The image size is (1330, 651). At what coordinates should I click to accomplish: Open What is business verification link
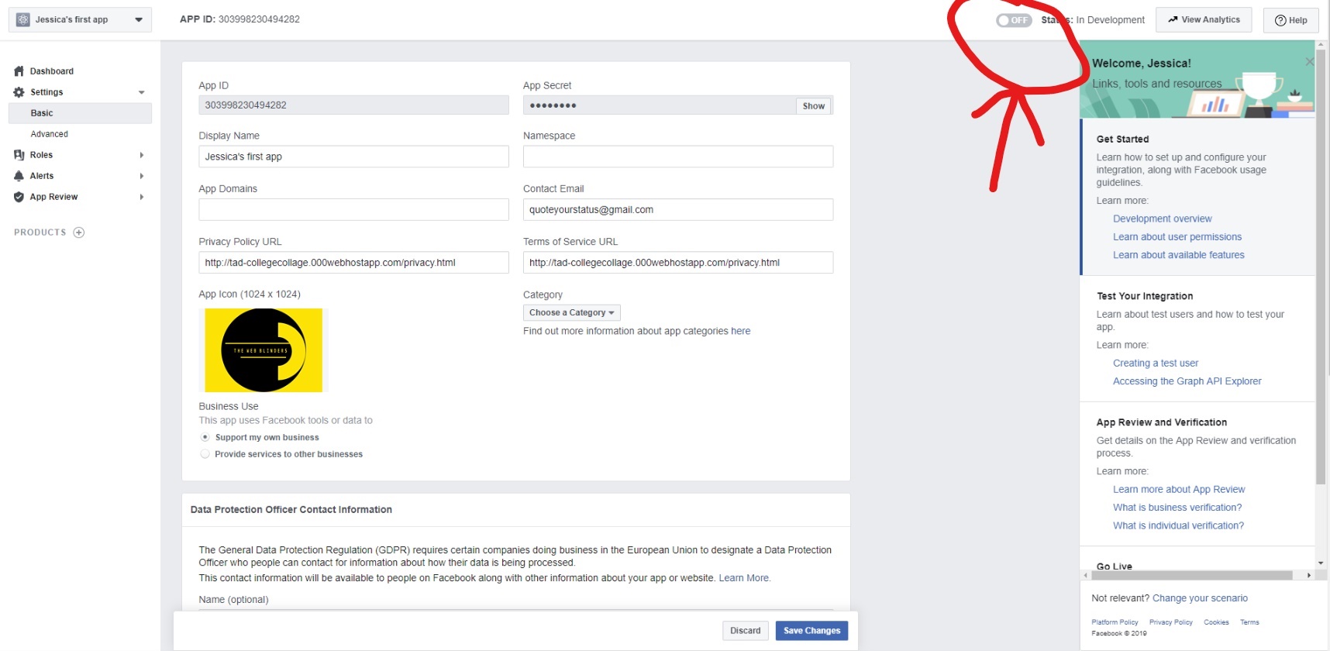(x=1177, y=508)
